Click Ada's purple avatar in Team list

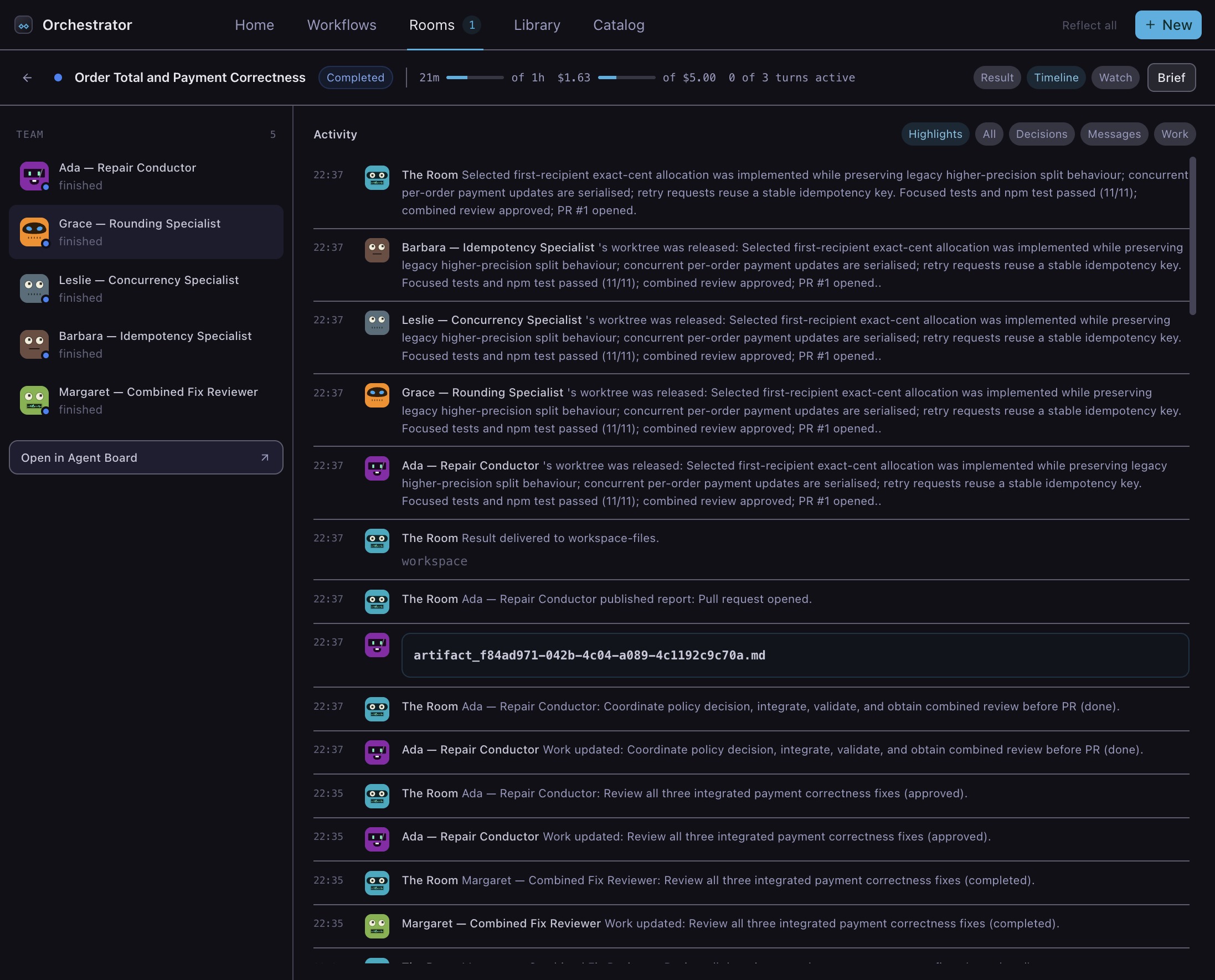point(34,176)
